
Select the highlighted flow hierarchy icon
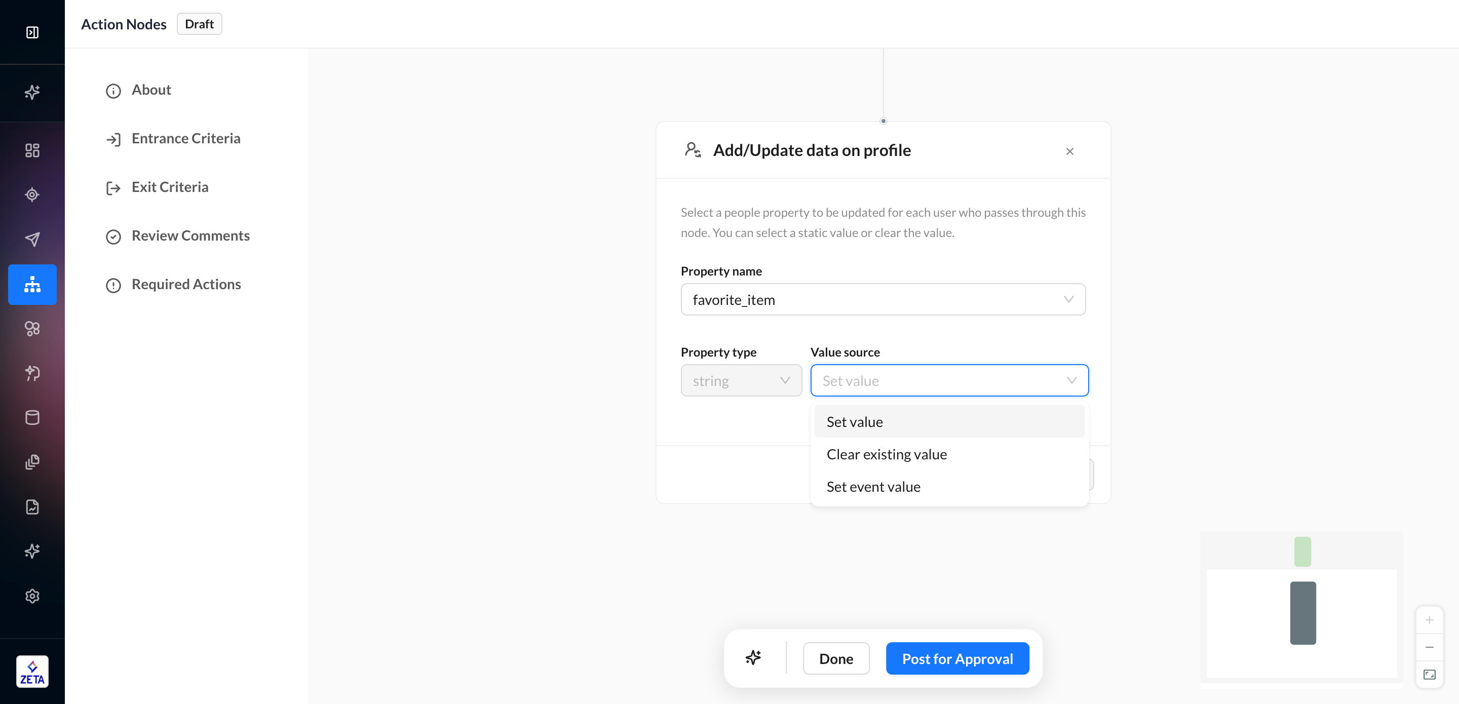(x=32, y=284)
